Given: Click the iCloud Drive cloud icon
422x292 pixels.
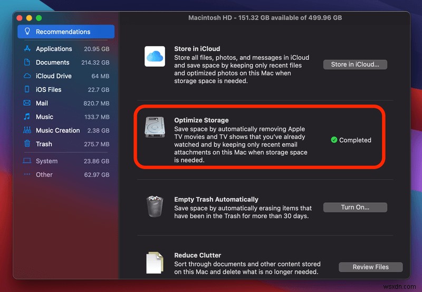Looking at the screenshot, I should [x=27, y=76].
